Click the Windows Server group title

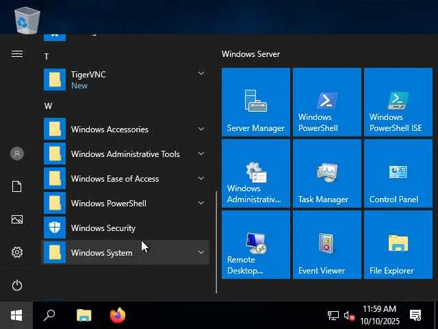pyautogui.click(x=250, y=54)
